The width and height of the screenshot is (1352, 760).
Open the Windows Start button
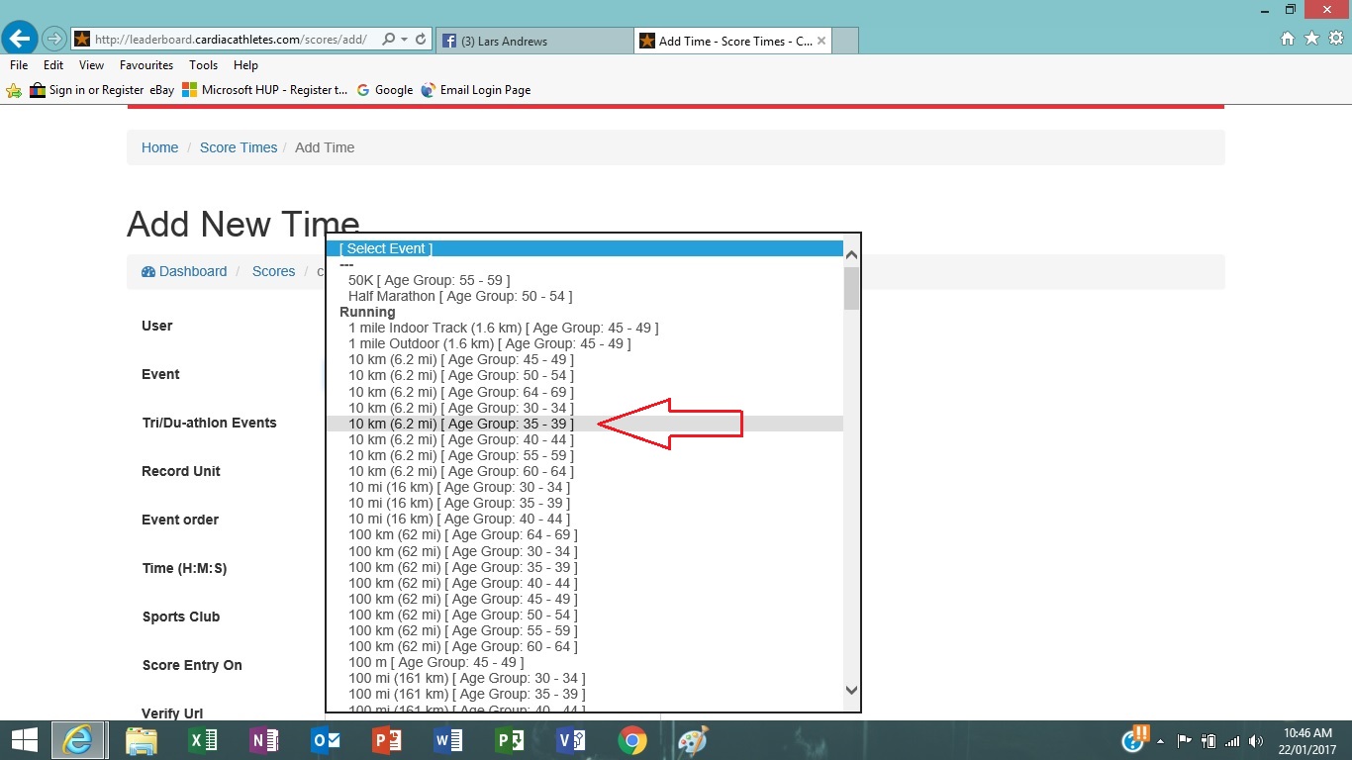(24, 740)
